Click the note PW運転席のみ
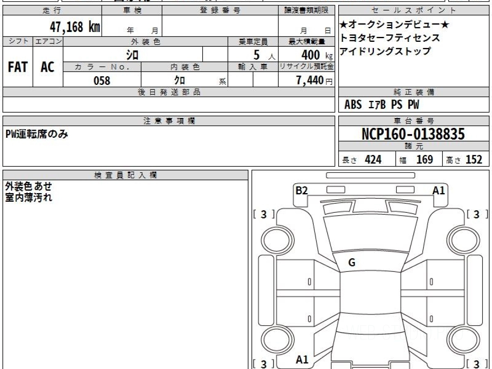The height and width of the screenshot is (369, 492). (x=37, y=134)
